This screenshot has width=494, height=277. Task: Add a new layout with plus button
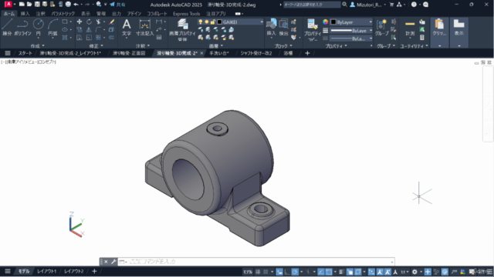pos(94,272)
